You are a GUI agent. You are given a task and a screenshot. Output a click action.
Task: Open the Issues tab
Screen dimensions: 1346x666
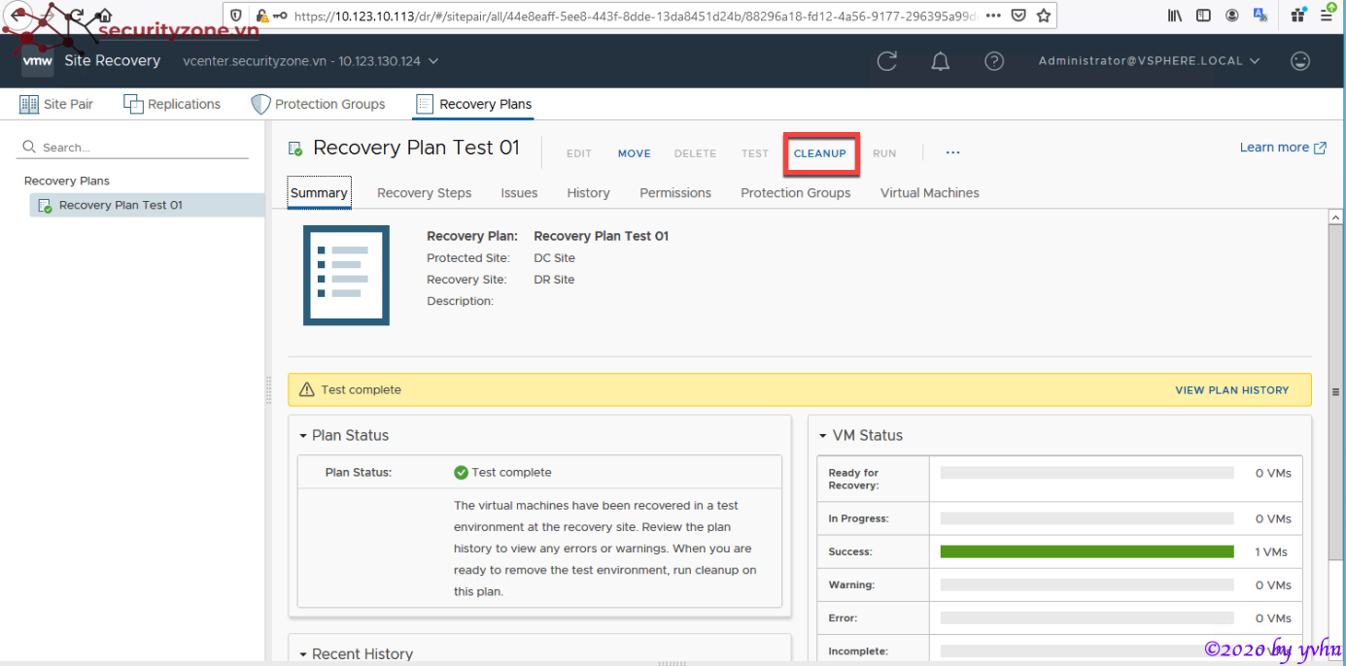coord(519,192)
